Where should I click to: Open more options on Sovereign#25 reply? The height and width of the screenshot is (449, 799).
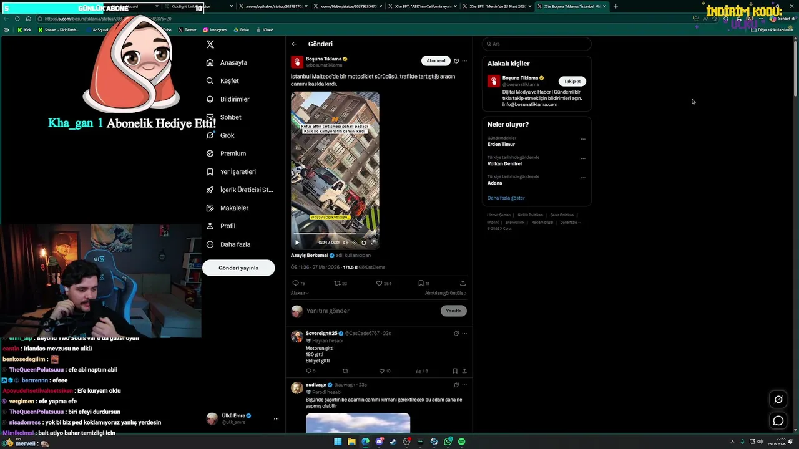(464, 334)
